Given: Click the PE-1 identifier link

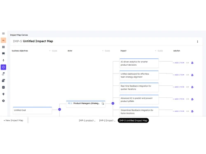Looking at the screenshot, I should pos(70,103).
